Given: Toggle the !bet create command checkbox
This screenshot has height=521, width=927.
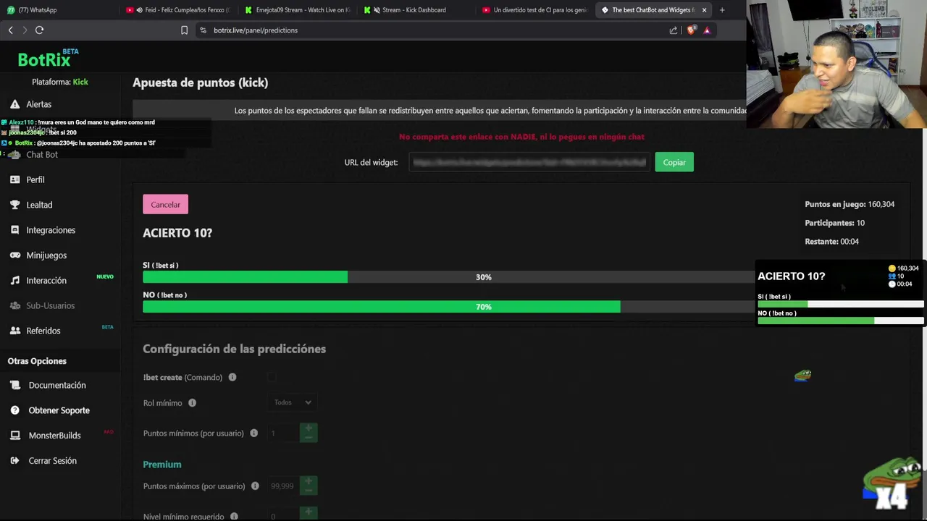Looking at the screenshot, I should point(272,377).
